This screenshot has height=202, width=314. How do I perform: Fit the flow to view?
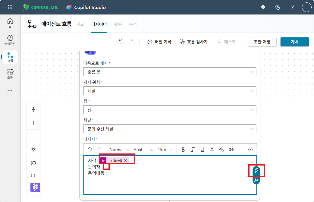(33, 149)
